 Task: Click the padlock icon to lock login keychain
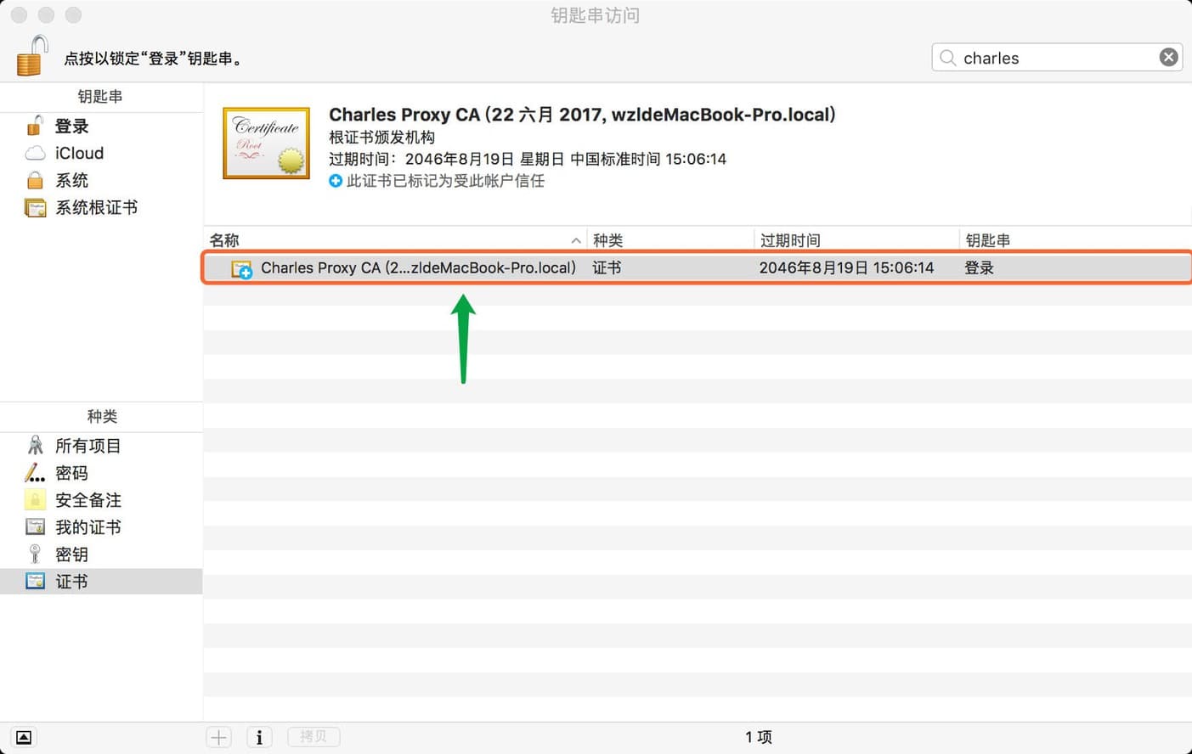click(32, 56)
